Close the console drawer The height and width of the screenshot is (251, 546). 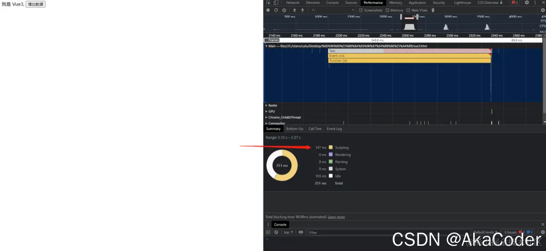click(543, 224)
